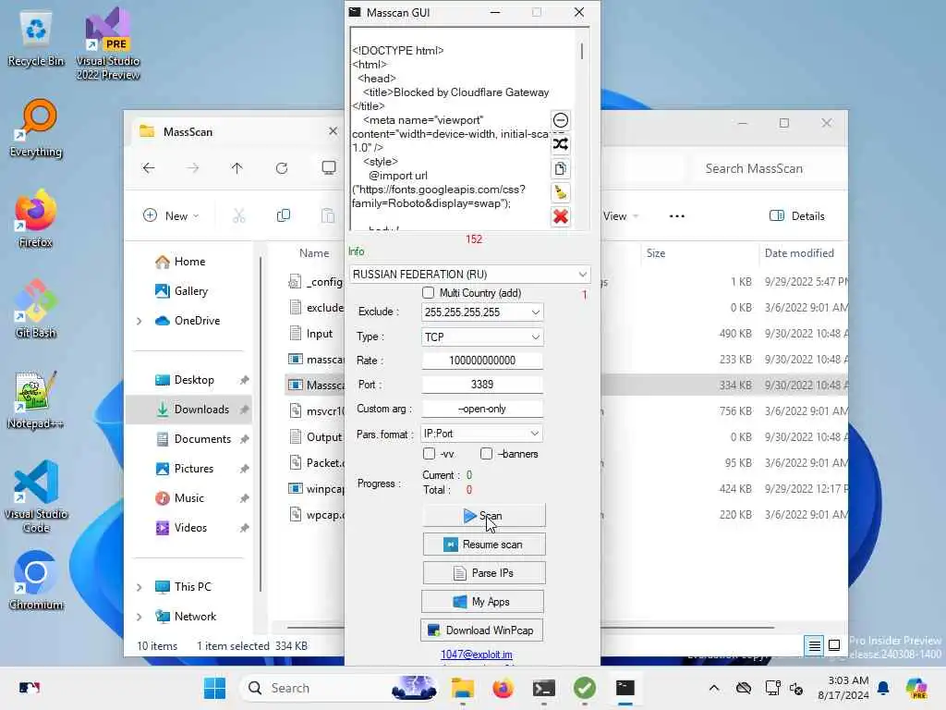
Task: Open the 1047@exploit.im link
Action: [477, 655]
